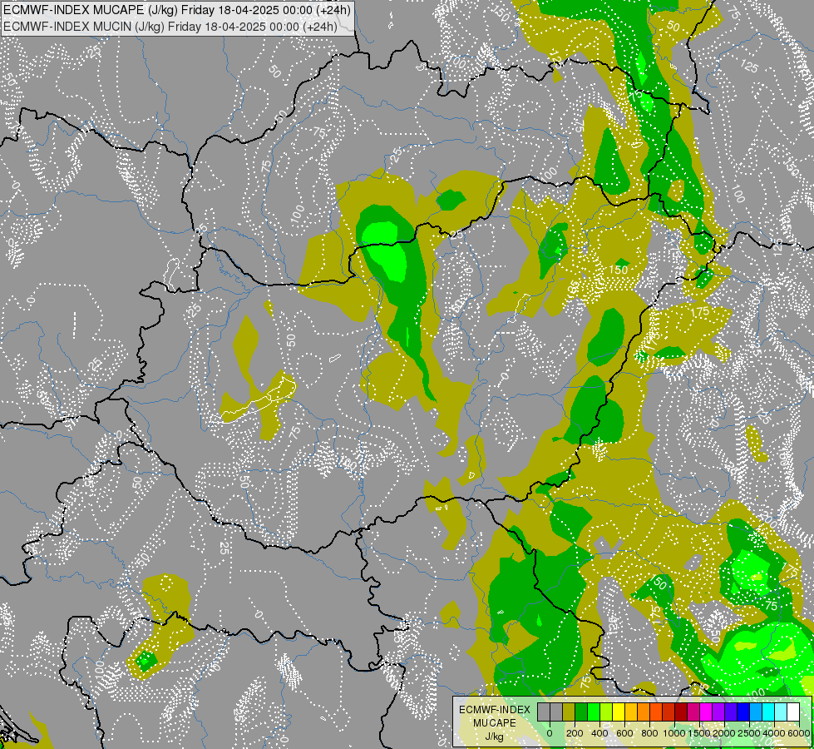Click the MUCAPE label in the legend
This screenshot has width=814, height=749.
coord(495,723)
